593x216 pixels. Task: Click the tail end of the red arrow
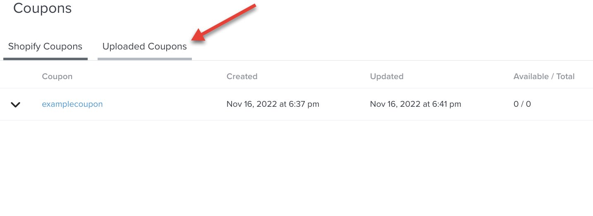coord(254,7)
